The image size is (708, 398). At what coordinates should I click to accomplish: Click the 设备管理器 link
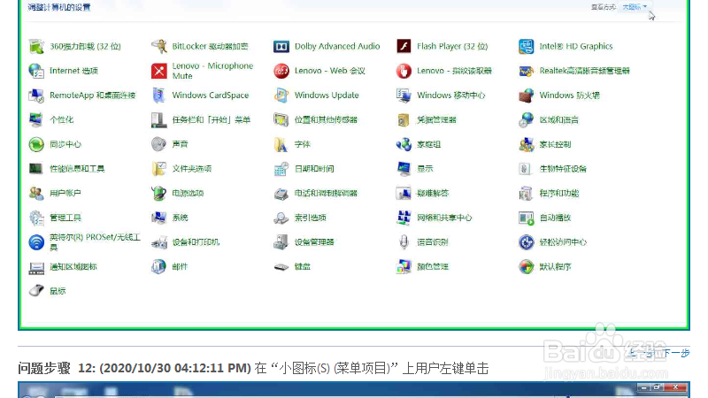pos(314,241)
